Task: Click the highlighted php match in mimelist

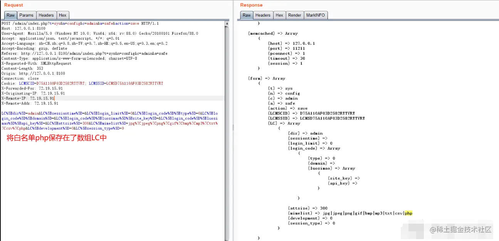Action: pos(408,213)
